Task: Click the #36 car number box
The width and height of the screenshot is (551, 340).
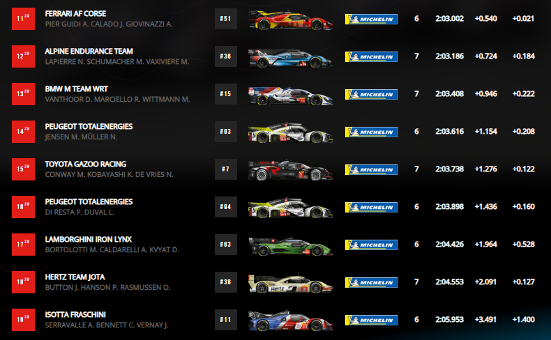Action: 225,56
